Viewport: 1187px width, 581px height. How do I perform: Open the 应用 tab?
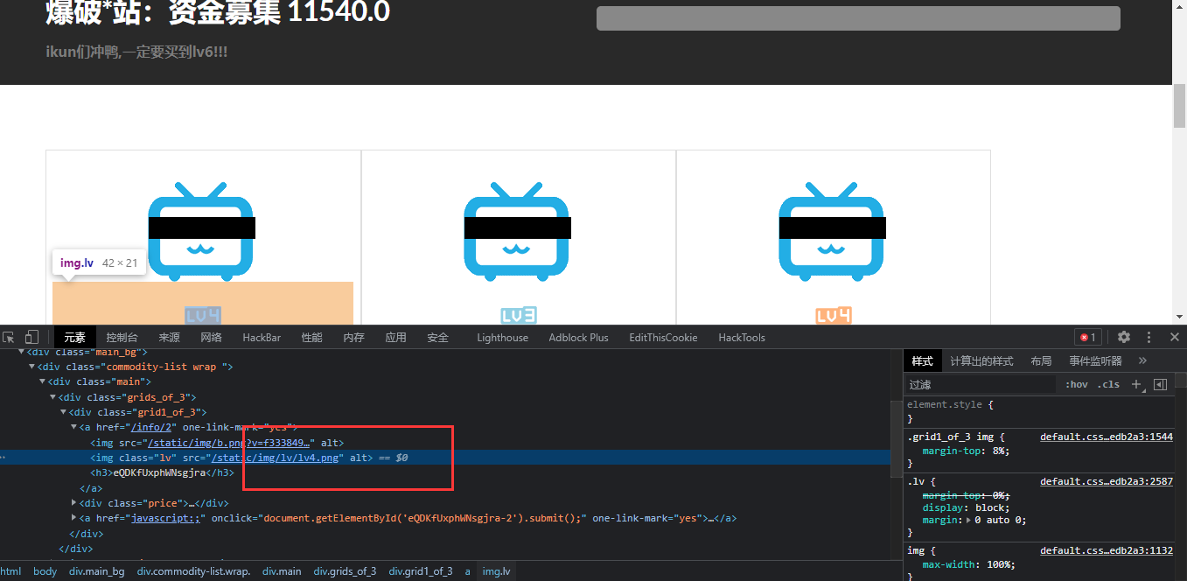pos(396,338)
